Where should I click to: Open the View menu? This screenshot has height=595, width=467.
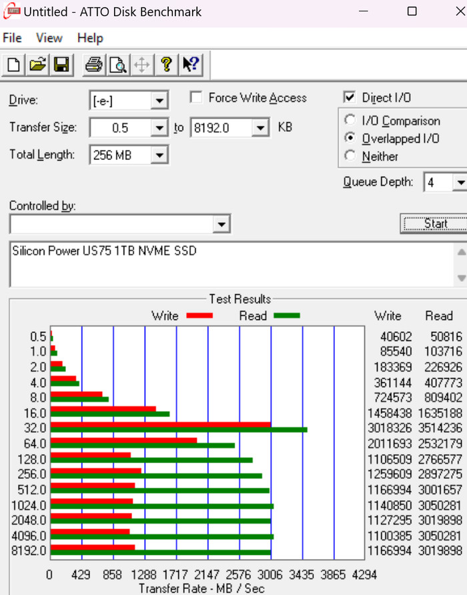click(49, 38)
